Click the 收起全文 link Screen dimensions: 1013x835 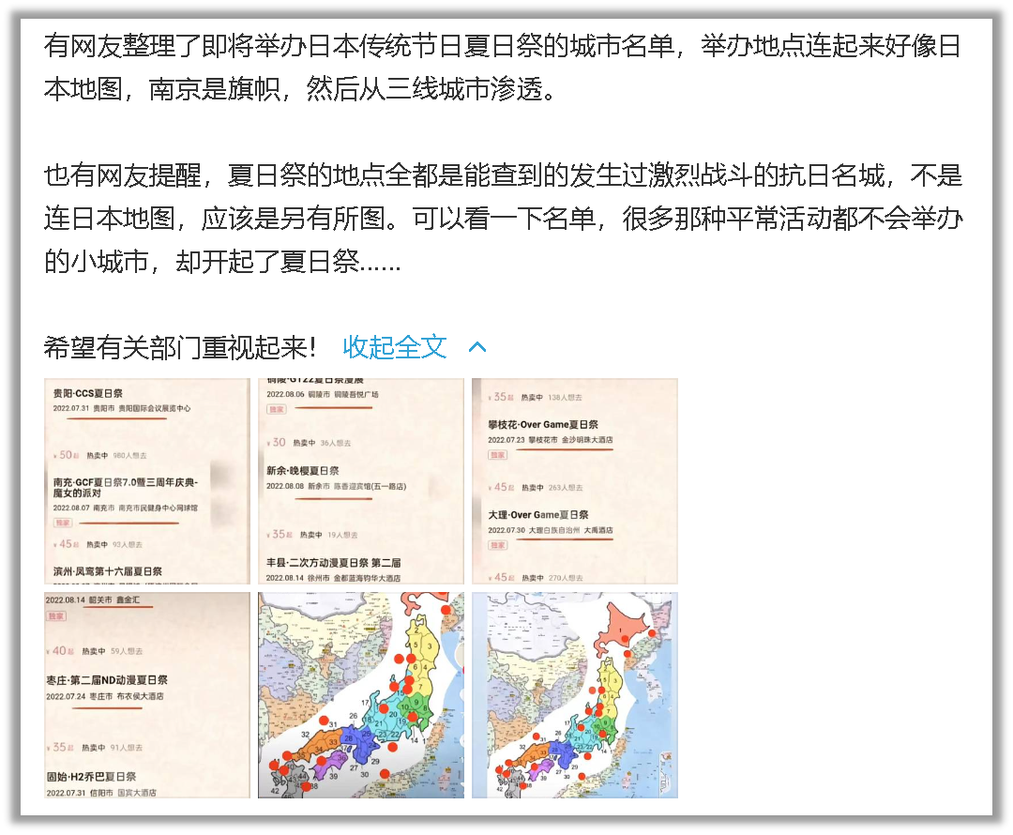pyautogui.click(x=394, y=347)
